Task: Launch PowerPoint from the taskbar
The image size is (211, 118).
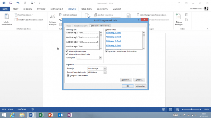Action: pyautogui.click(x=51, y=115)
